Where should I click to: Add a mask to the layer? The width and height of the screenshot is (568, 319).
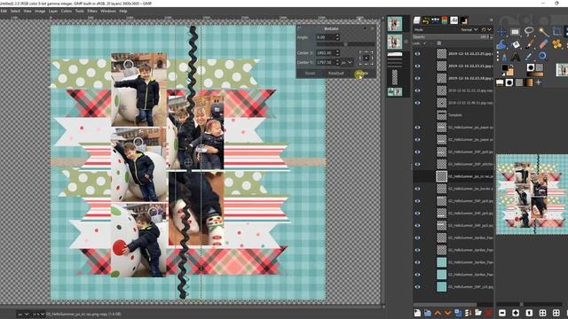coord(478,313)
